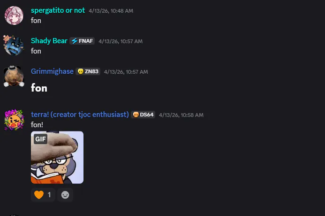This screenshot has width=325, height=216.
Task: Play the bear reading book GIF
Action: pyautogui.click(x=57, y=157)
